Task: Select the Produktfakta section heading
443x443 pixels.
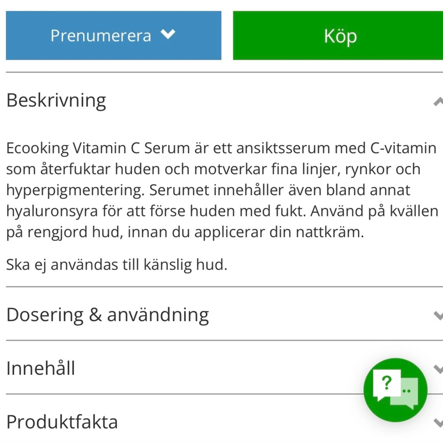Action: click(62, 422)
